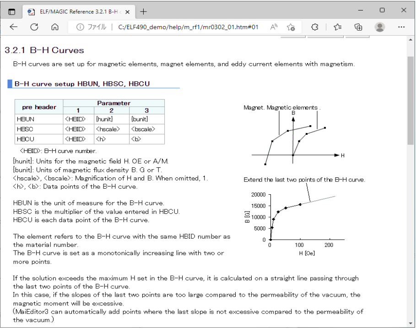Go back with the back arrow

click(x=14, y=27)
